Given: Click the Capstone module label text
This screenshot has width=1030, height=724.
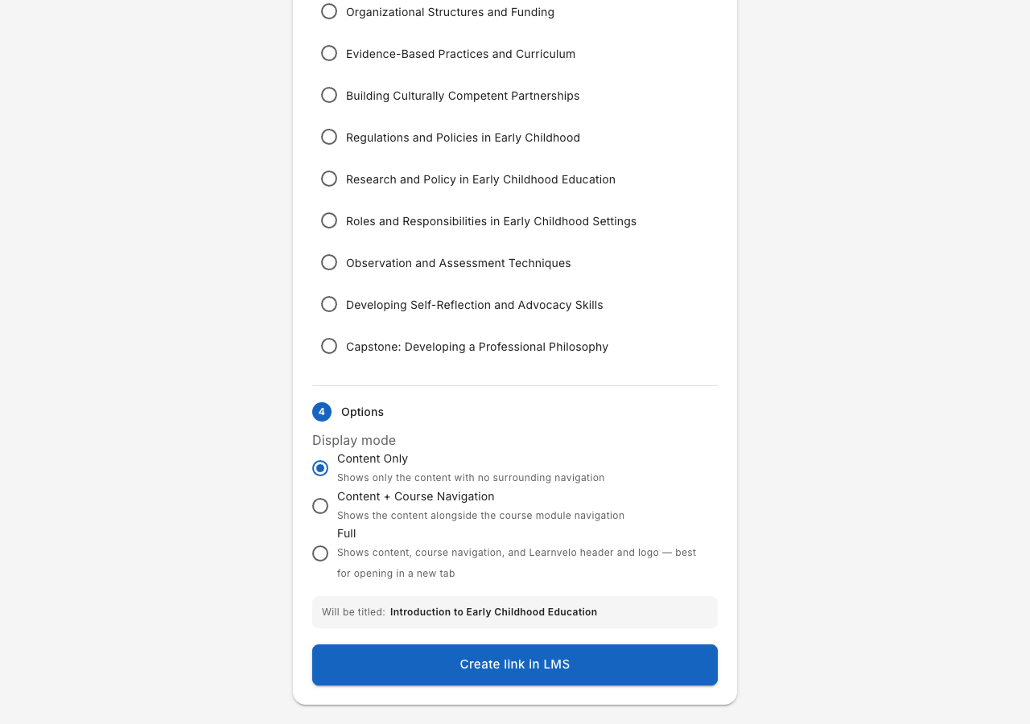Looking at the screenshot, I should [x=476, y=347].
